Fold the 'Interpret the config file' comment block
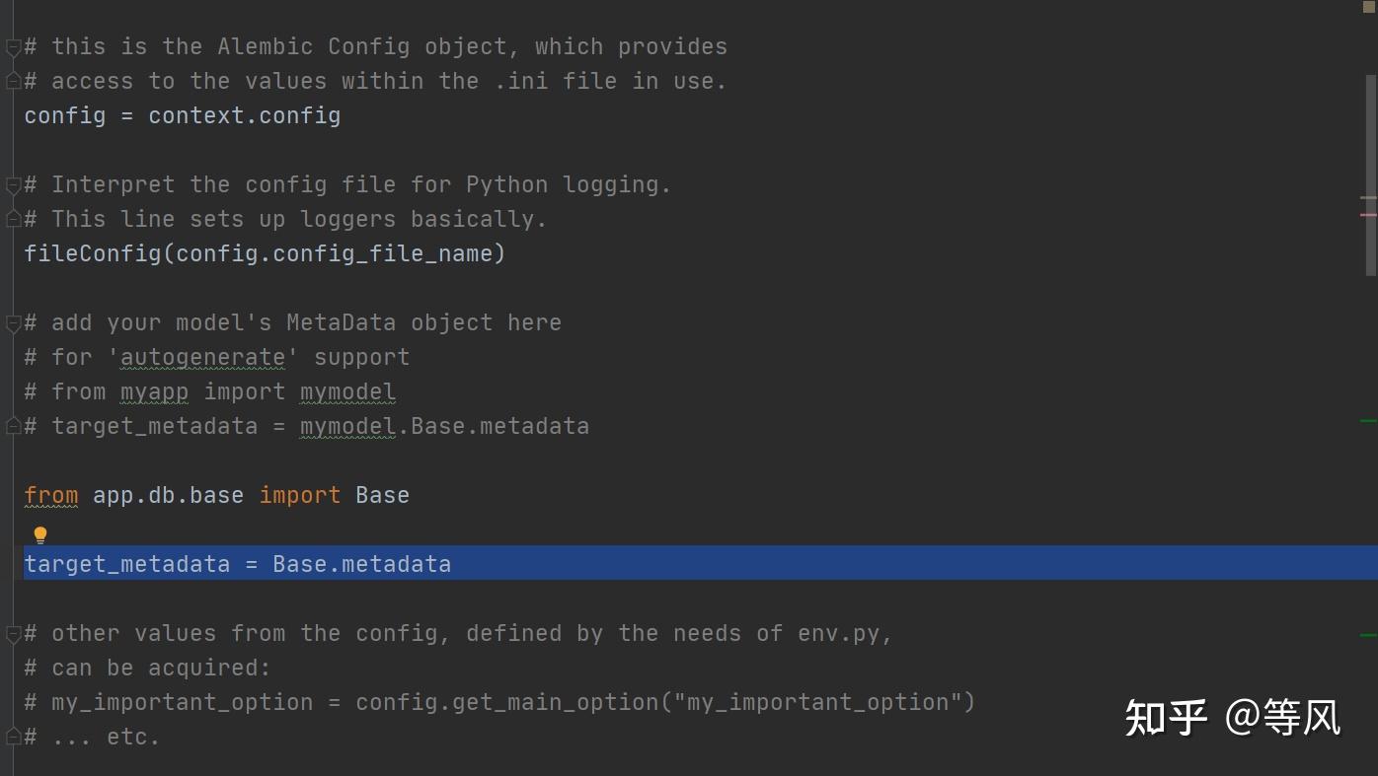1378x776 pixels. (13, 184)
